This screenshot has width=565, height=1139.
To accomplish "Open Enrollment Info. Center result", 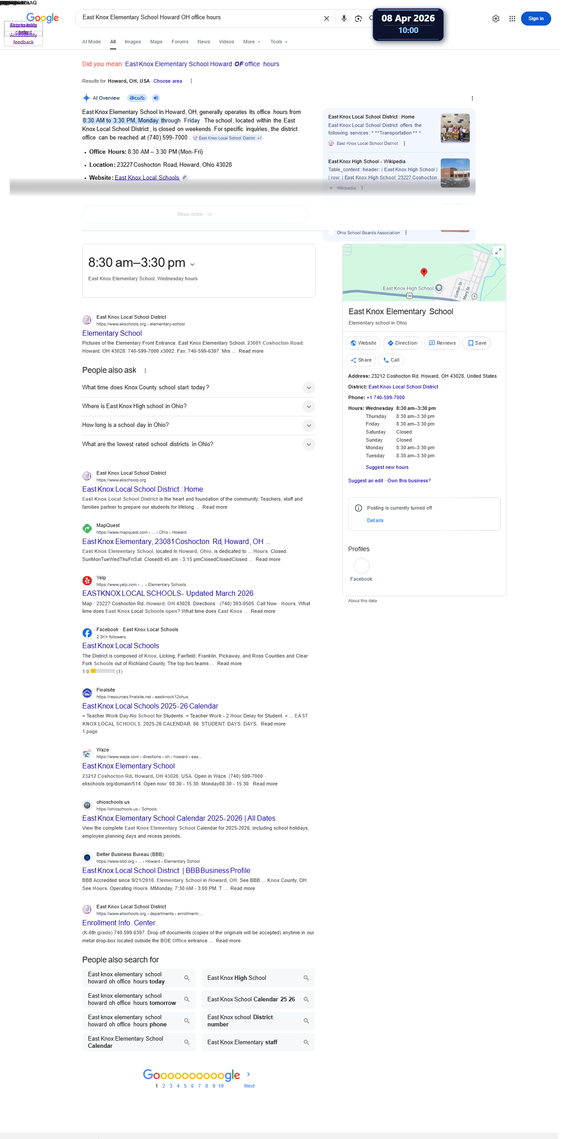I will click(119, 923).
